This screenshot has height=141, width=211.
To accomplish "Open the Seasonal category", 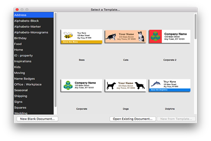I will coord(33,90).
